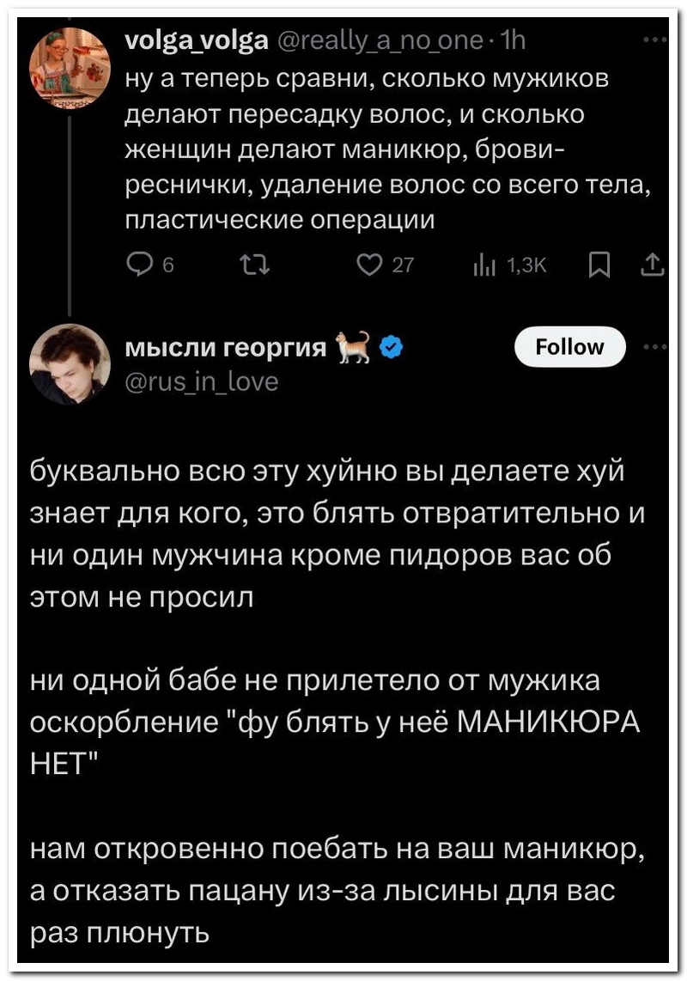Bookmark the volga_volga tweet
687x981 pixels.
point(599,265)
